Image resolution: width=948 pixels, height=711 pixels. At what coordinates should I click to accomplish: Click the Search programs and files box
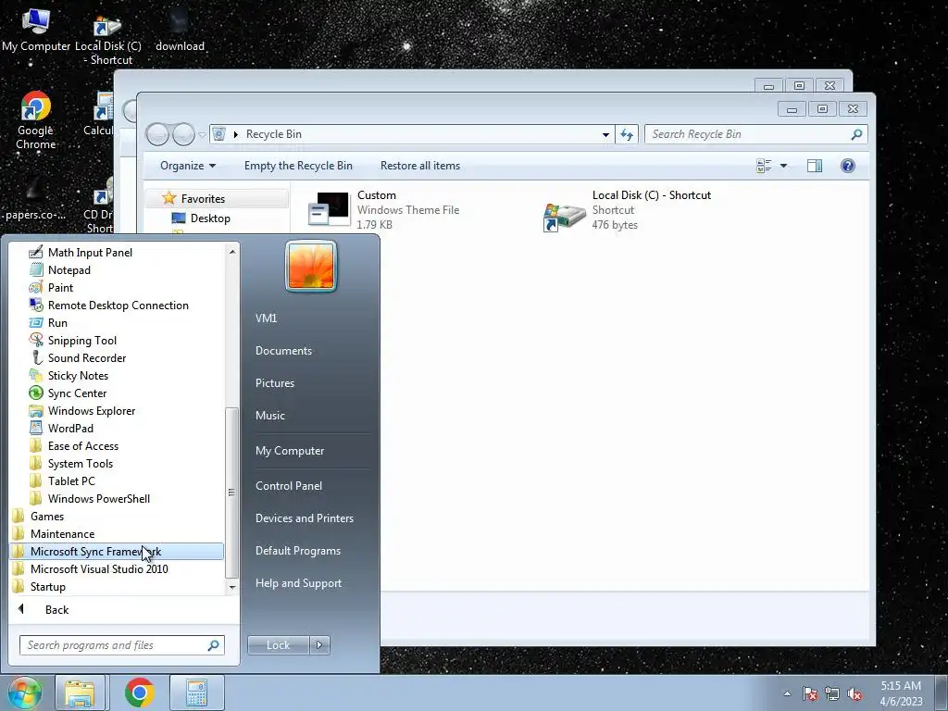(121, 645)
